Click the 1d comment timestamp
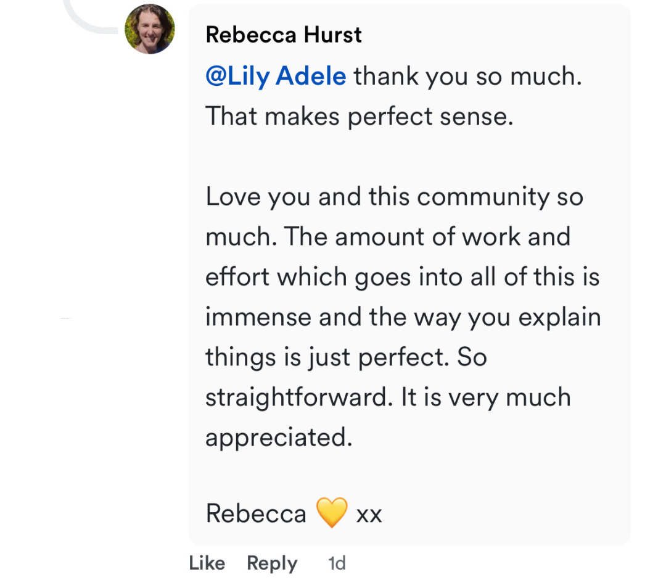 click(x=337, y=563)
